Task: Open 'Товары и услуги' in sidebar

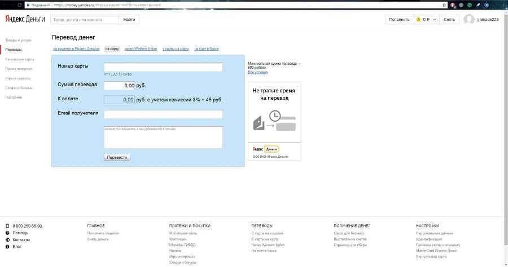Action: point(18,41)
